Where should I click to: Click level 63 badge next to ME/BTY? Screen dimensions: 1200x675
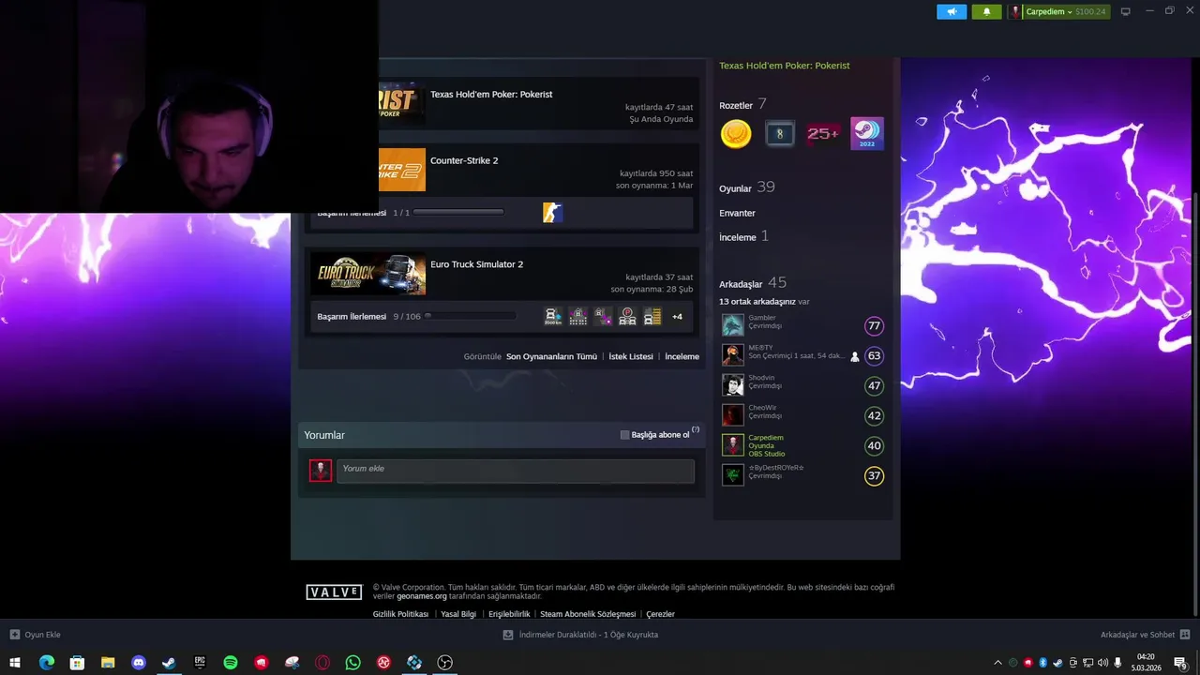click(874, 356)
